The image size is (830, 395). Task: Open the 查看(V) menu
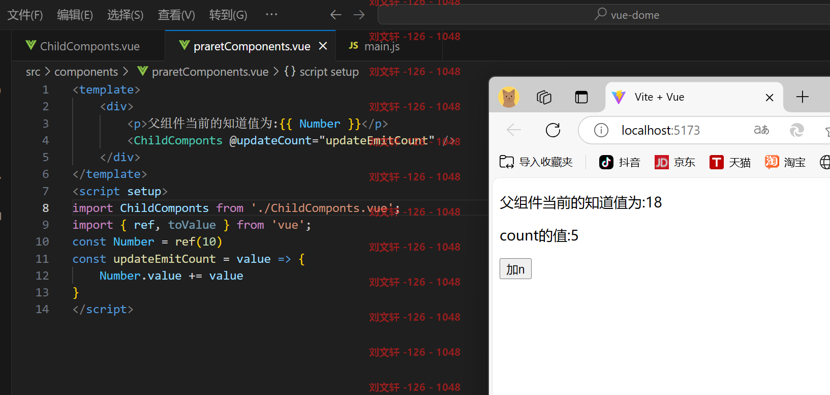(176, 15)
